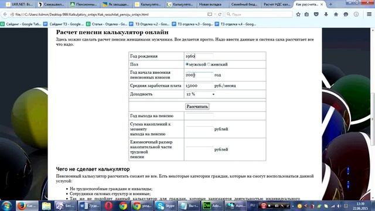Viewport: 375px width, 211px height.
Task: Click the 'Год выхода на пенсию' output field
Action: point(199,116)
